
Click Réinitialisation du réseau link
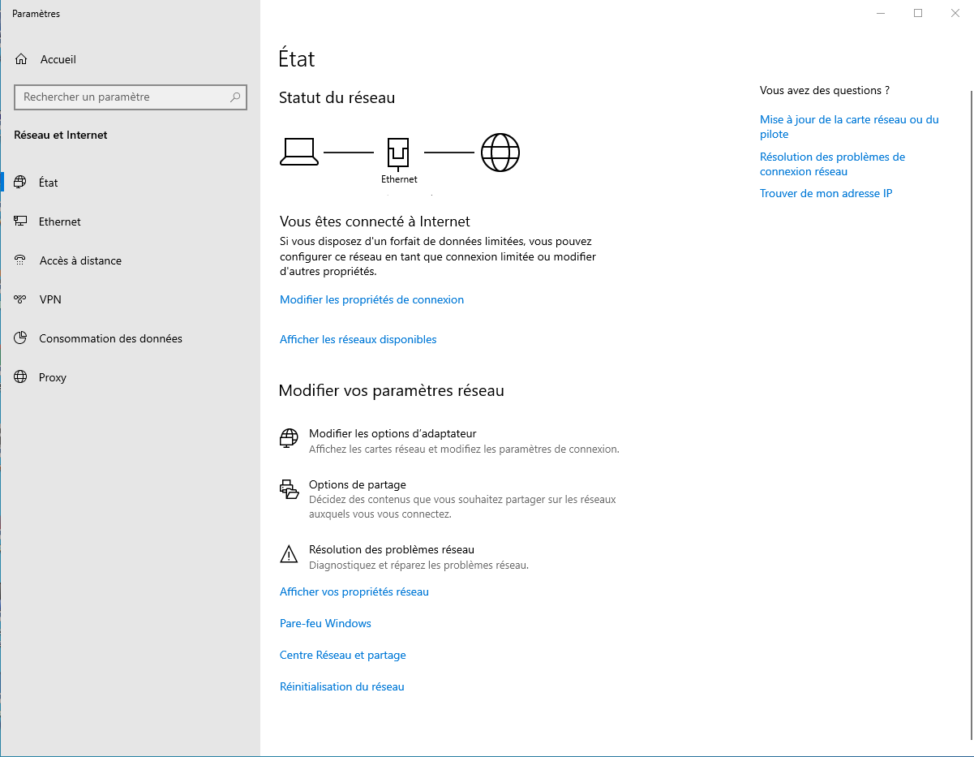coord(341,686)
